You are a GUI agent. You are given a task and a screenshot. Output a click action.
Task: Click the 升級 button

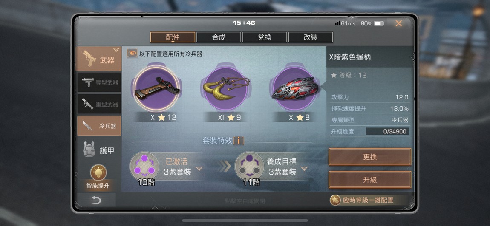coord(370,180)
